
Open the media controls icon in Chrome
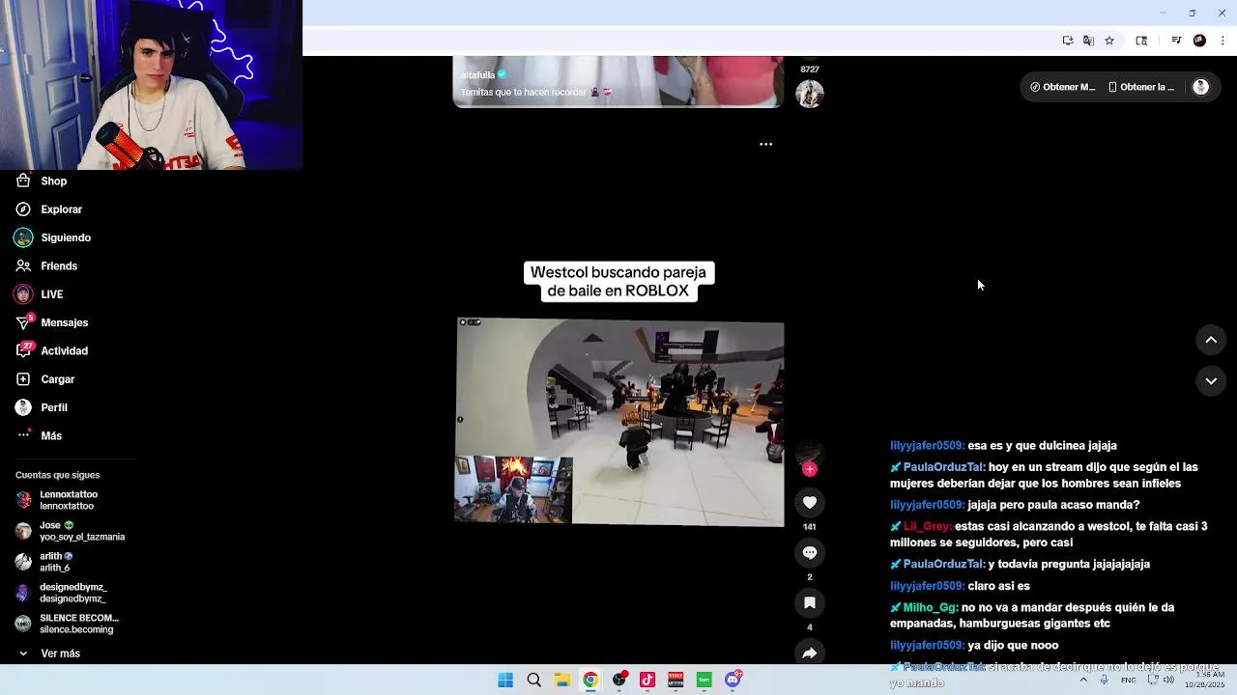point(1176,41)
